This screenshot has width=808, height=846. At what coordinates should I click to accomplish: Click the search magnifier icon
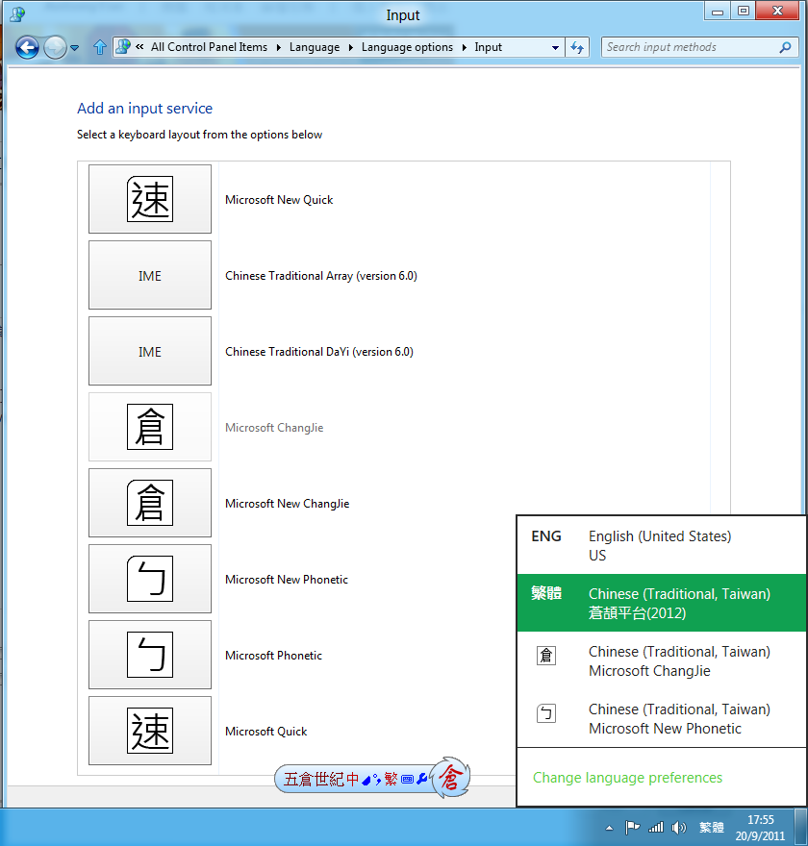[x=785, y=47]
